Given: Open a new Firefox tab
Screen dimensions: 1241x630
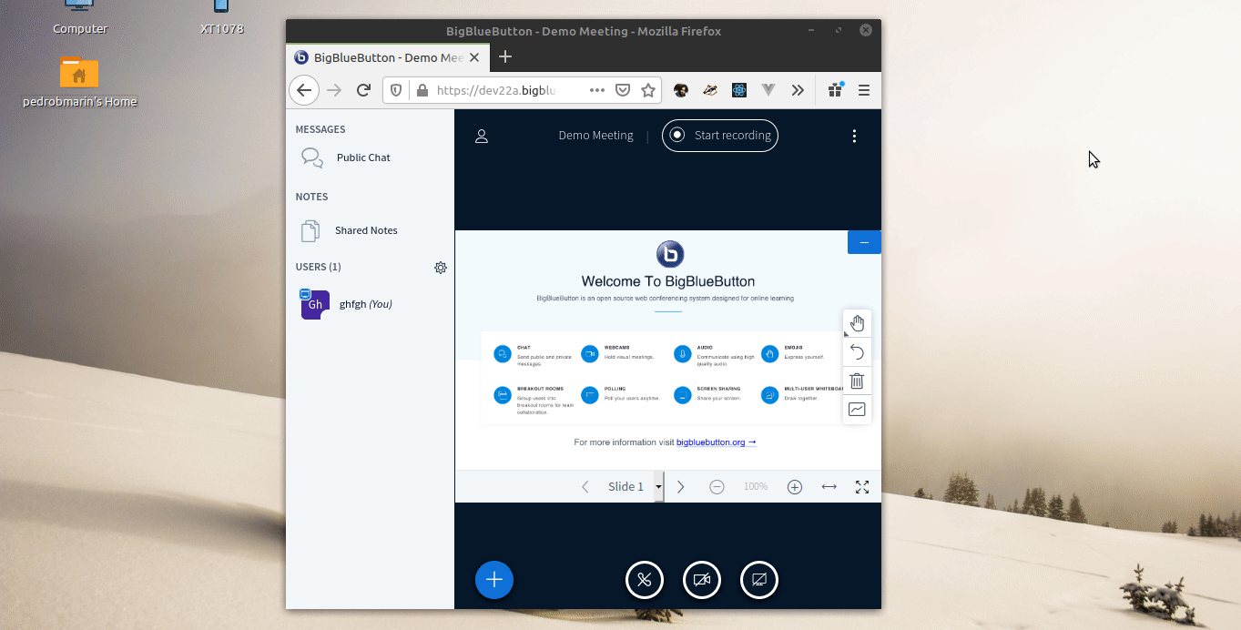Looking at the screenshot, I should 505,57.
